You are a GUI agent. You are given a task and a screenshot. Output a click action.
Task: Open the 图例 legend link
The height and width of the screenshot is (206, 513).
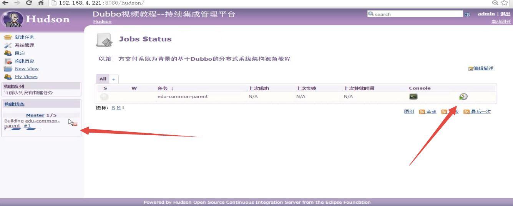[x=409, y=111]
